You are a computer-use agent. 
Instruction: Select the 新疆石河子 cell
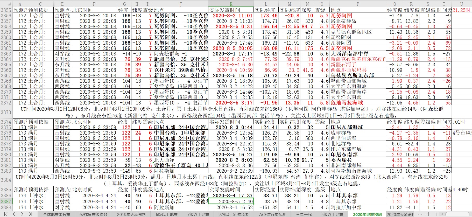(358, 65)
